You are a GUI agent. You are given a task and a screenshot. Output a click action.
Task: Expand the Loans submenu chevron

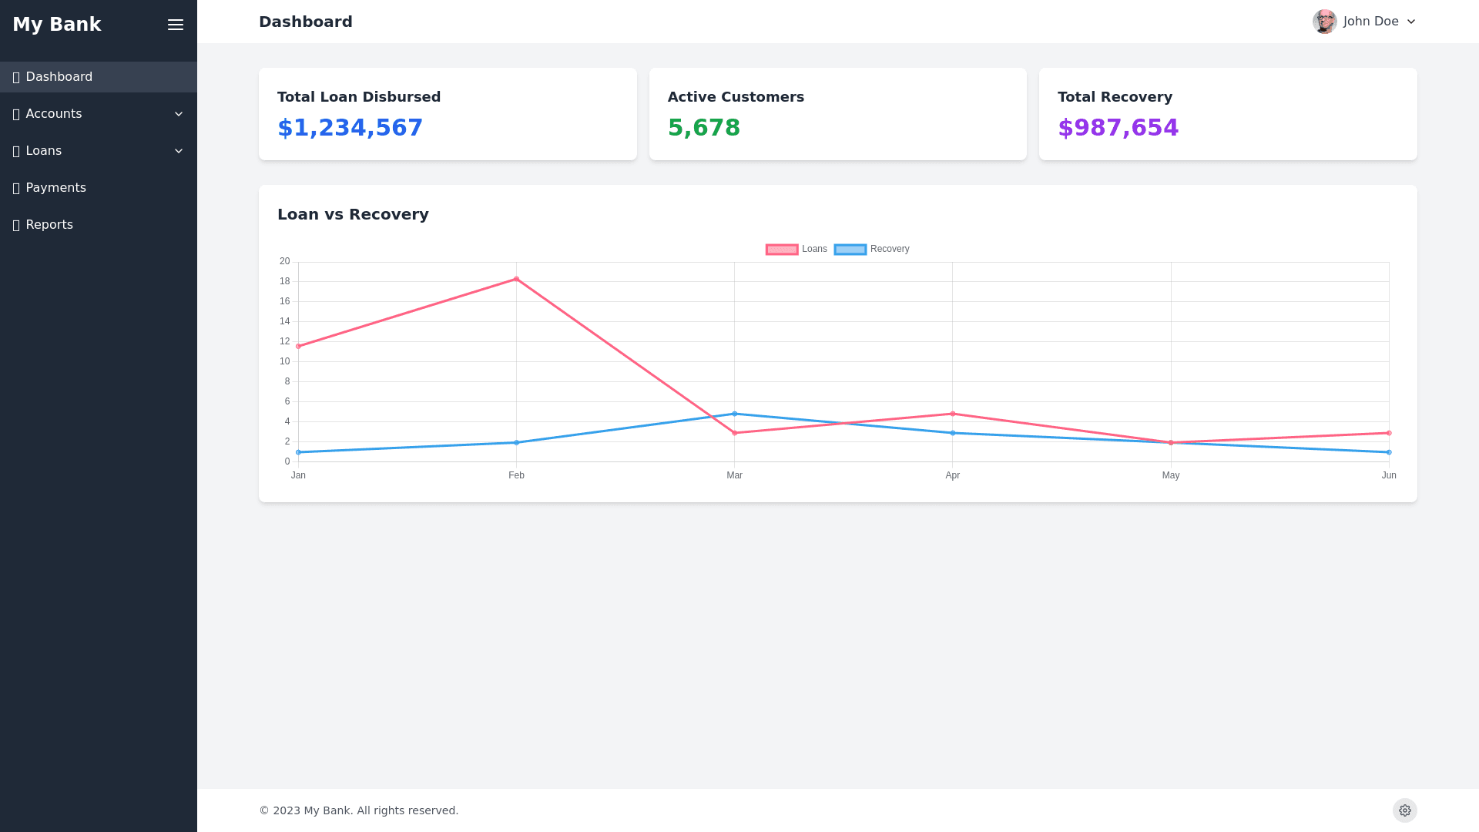click(x=179, y=151)
